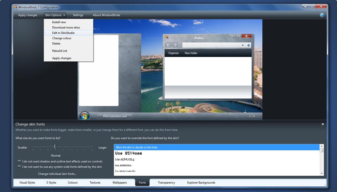Image resolution: width=337 pixels, height=192 pixels.
Task: Select the Use ADMUI3Sm font option
Action: tap(217, 165)
